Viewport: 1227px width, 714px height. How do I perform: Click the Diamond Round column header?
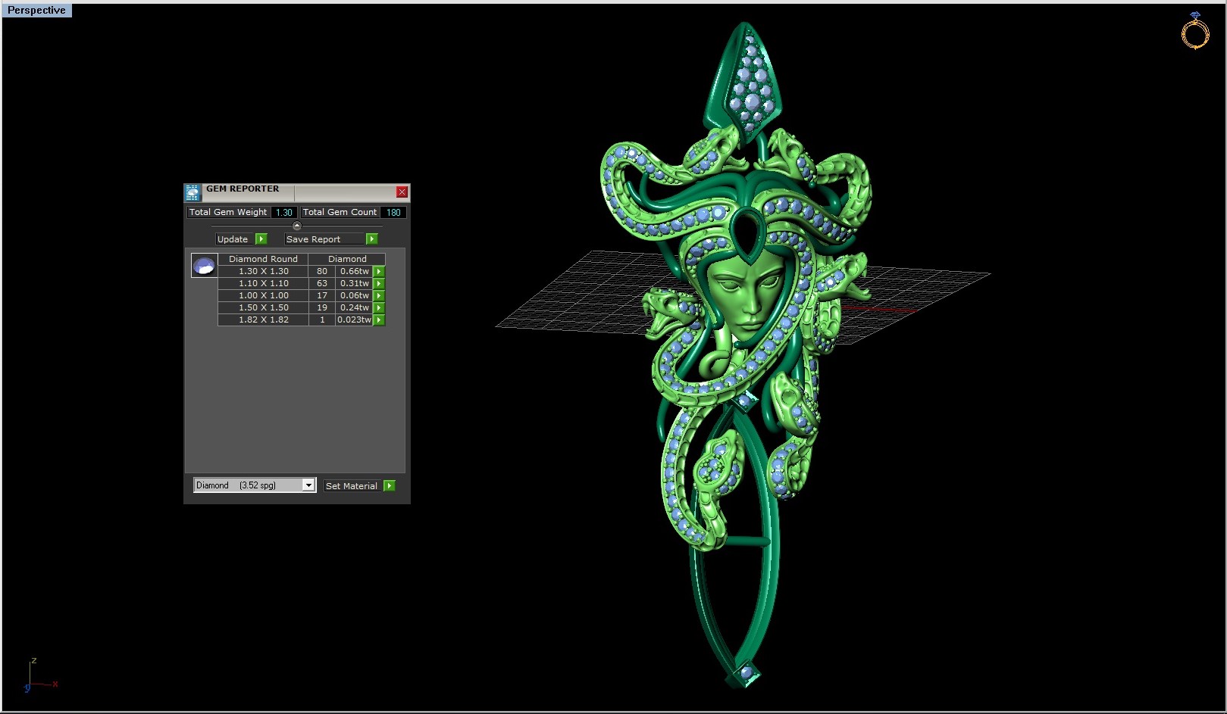click(263, 259)
